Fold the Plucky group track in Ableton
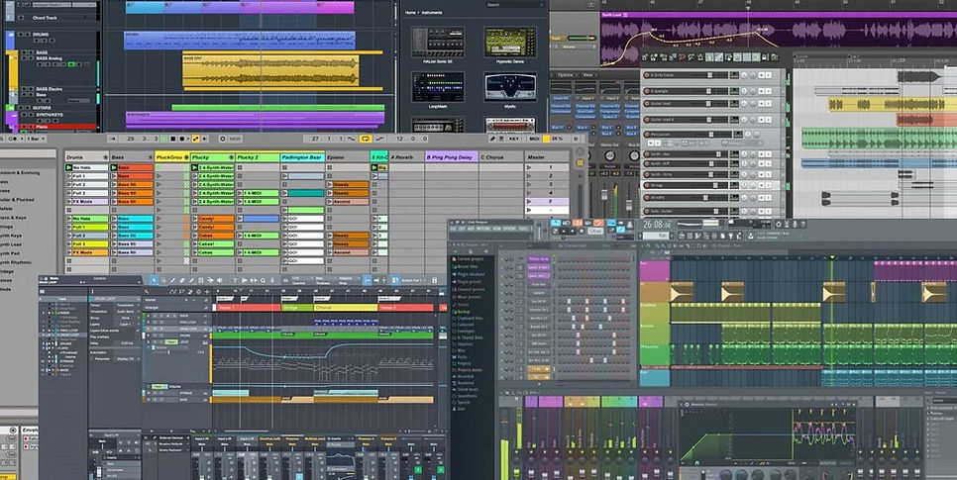The width and height of the screenshot is (957, 480). point(231,156)
